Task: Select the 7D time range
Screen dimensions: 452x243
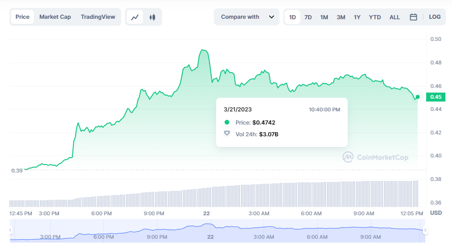Action: [308, 17]
